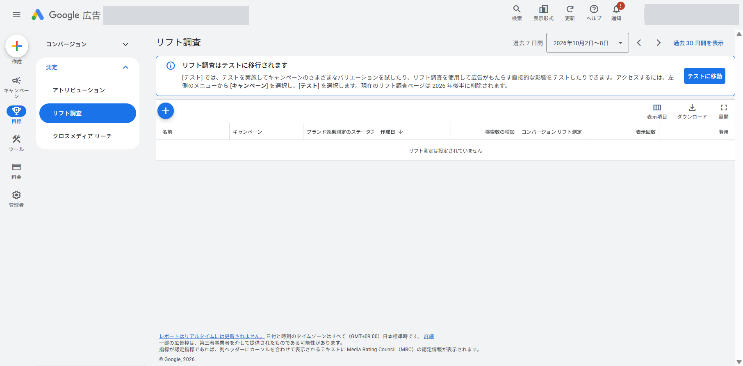Select リフト調査 menu item
Viewport: 743px width, 366px height.
[x=88, y=113]
